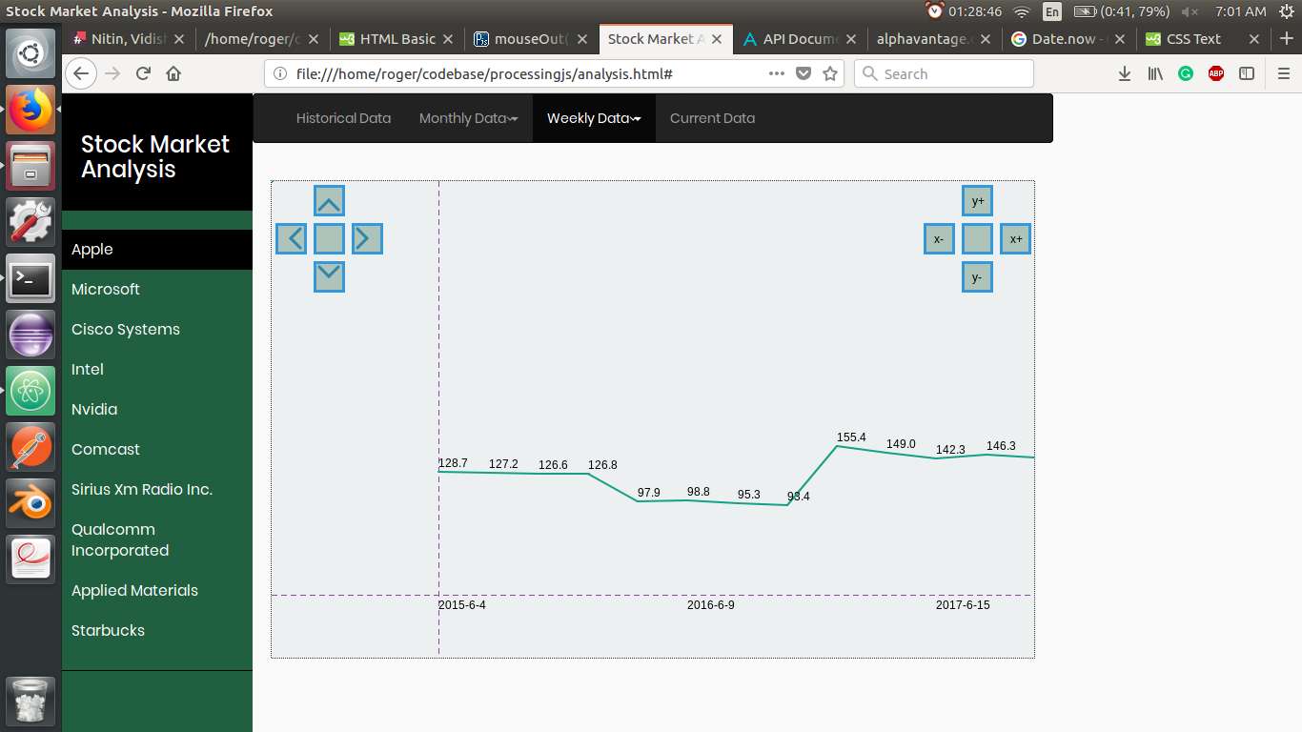
Task: Open Ubuntu Dash search button
Action: point(31,53)
